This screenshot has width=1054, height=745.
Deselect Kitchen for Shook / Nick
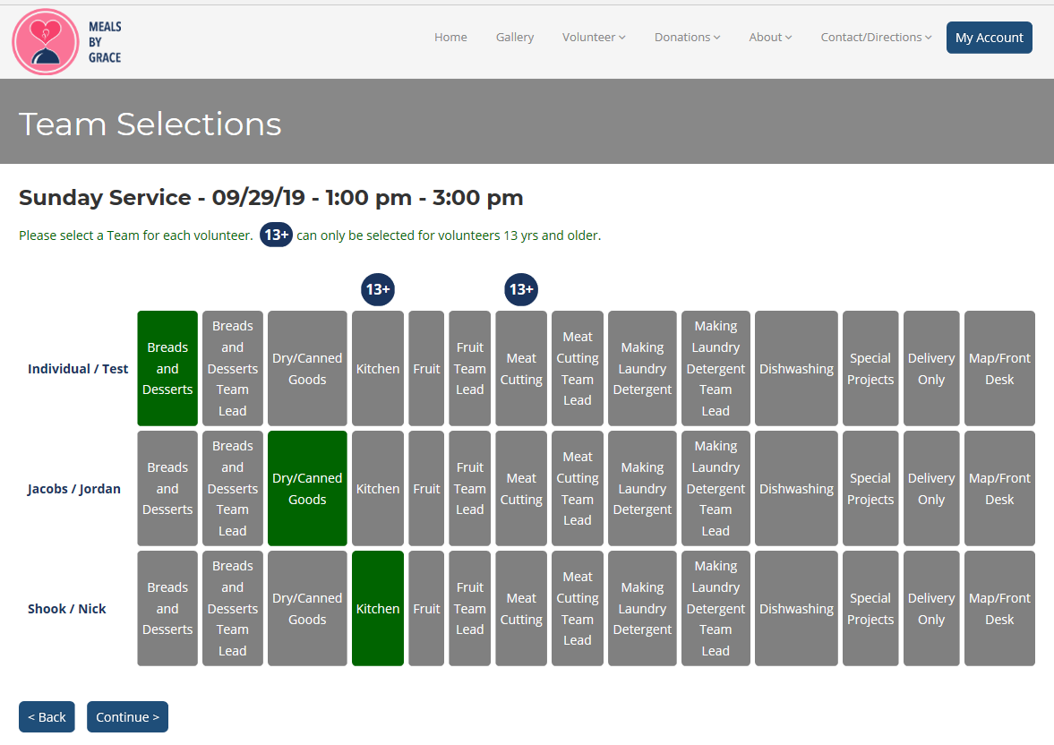[378, 608]
